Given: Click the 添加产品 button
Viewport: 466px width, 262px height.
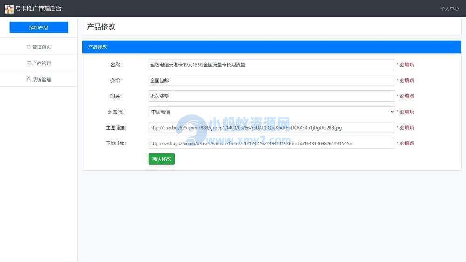Looking at the screenshot, I should coord(39,28).
